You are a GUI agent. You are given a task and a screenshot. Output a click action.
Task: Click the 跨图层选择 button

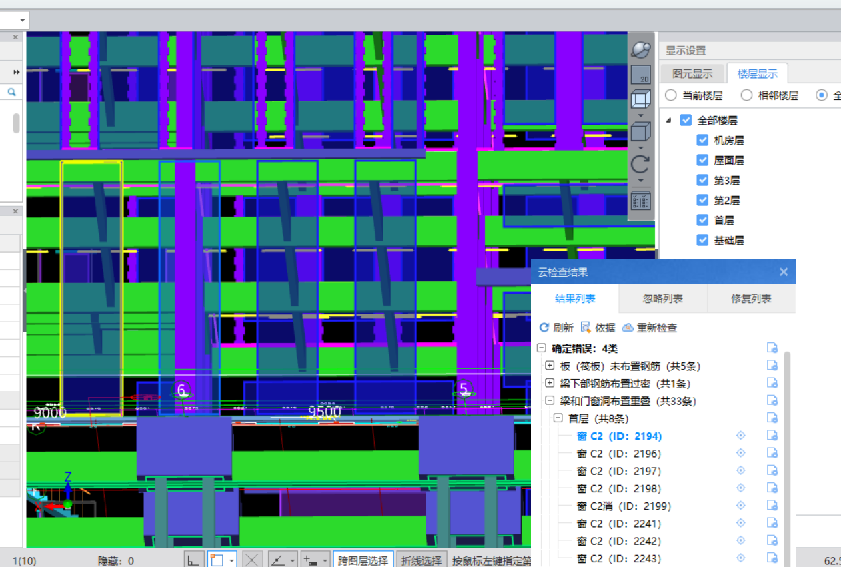tap(363, 560)
